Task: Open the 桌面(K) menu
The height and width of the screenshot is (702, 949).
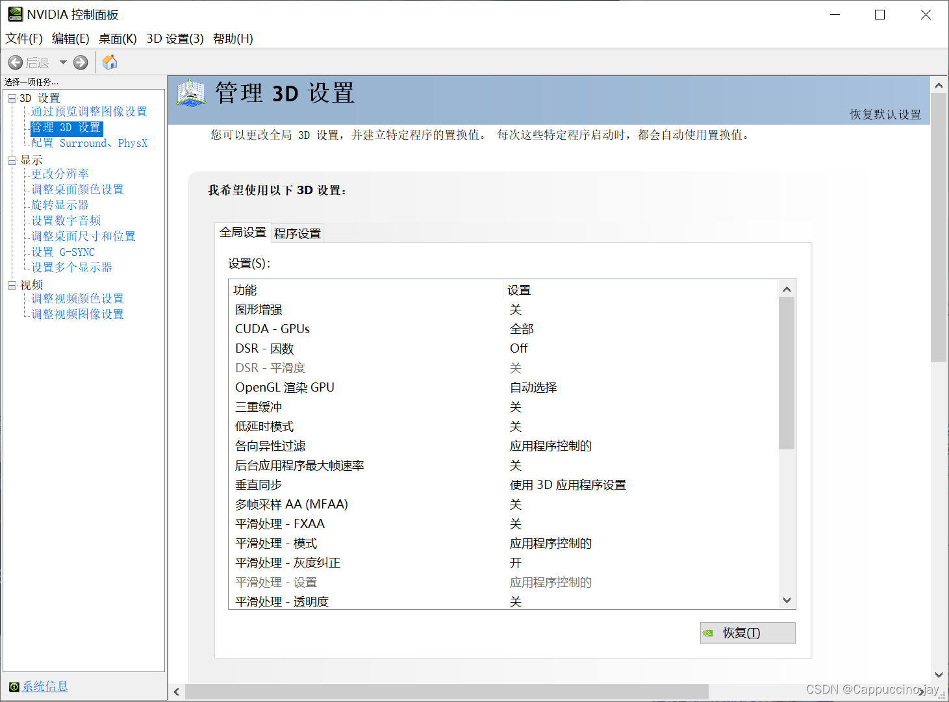Action: point(118,38)
